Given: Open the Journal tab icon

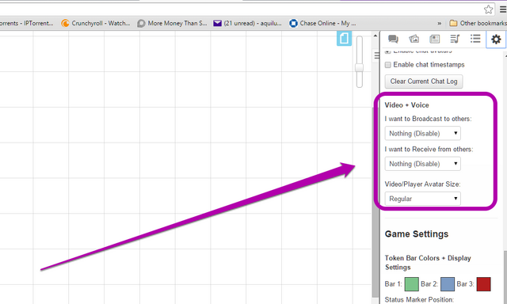Looking at the screenshot, I should pyautogui.click(x=434, y=39).
